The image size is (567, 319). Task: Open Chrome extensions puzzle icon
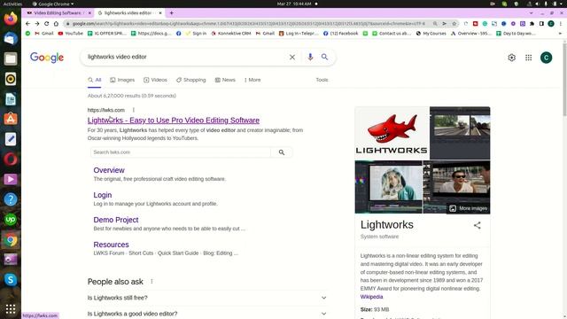pos(532,24)
